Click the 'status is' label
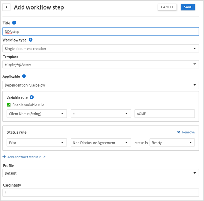 141,143
